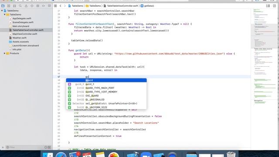Viewport: 279px width, 157px height.
Task: Choose GUARD_TYPE_MACH_PORT completion
Action: coord(106,88)
